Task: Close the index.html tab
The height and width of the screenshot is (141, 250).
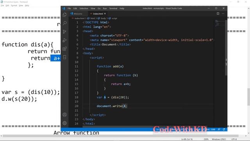Action: [x=105, y=14]
